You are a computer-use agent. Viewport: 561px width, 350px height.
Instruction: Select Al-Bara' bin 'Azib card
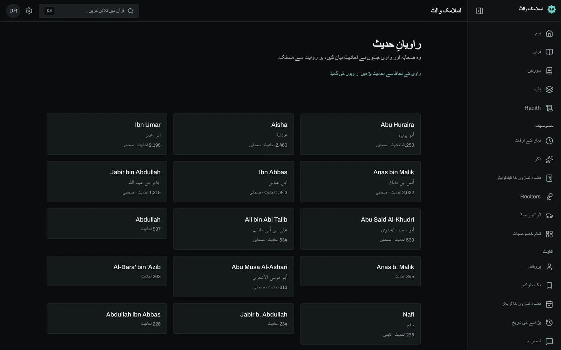coord(107,271)
